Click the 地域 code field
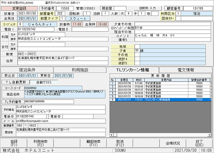The width and height of the screenshot is (214, 153). [137, 46]
